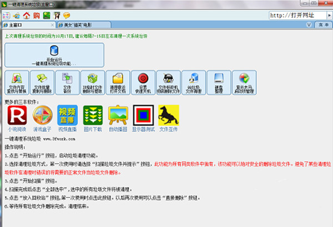333x227 pixels.
Task: Start the 开始运行 one-key cleanup button
Action: [x=54, y=55]
